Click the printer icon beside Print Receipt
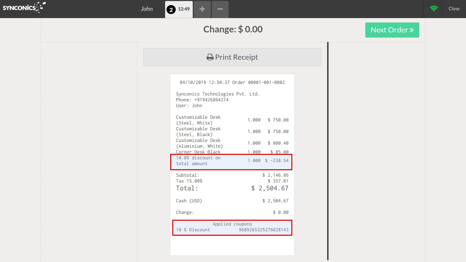Image resolution: width=466 pixels, height=262 pixels. click(210, 57)
